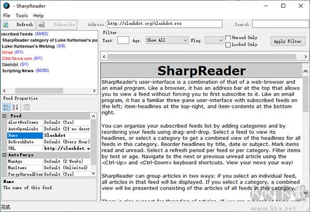Collapse the Feed property category
This screenshot has width=310, height=212.
pyautogui.click(x=6, y=116)
